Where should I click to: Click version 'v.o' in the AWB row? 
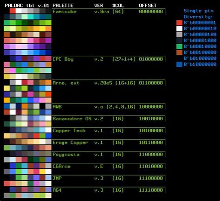tap(99, 107)
